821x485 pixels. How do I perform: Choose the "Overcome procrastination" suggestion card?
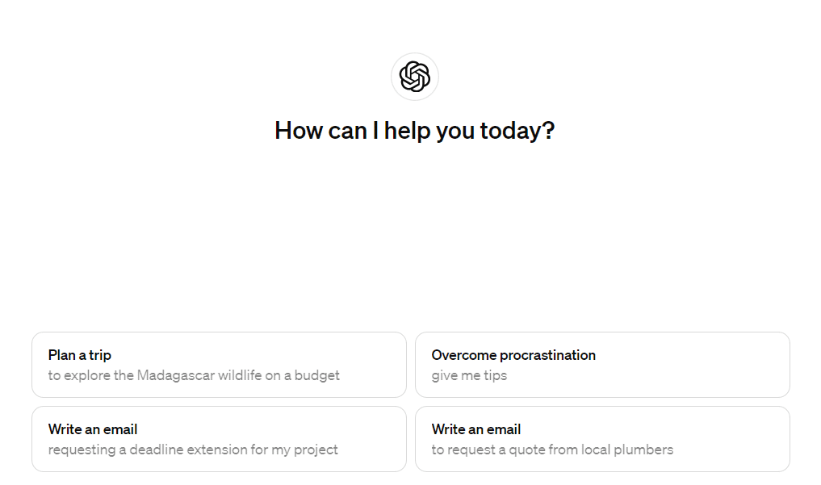[x=602, y=365]
